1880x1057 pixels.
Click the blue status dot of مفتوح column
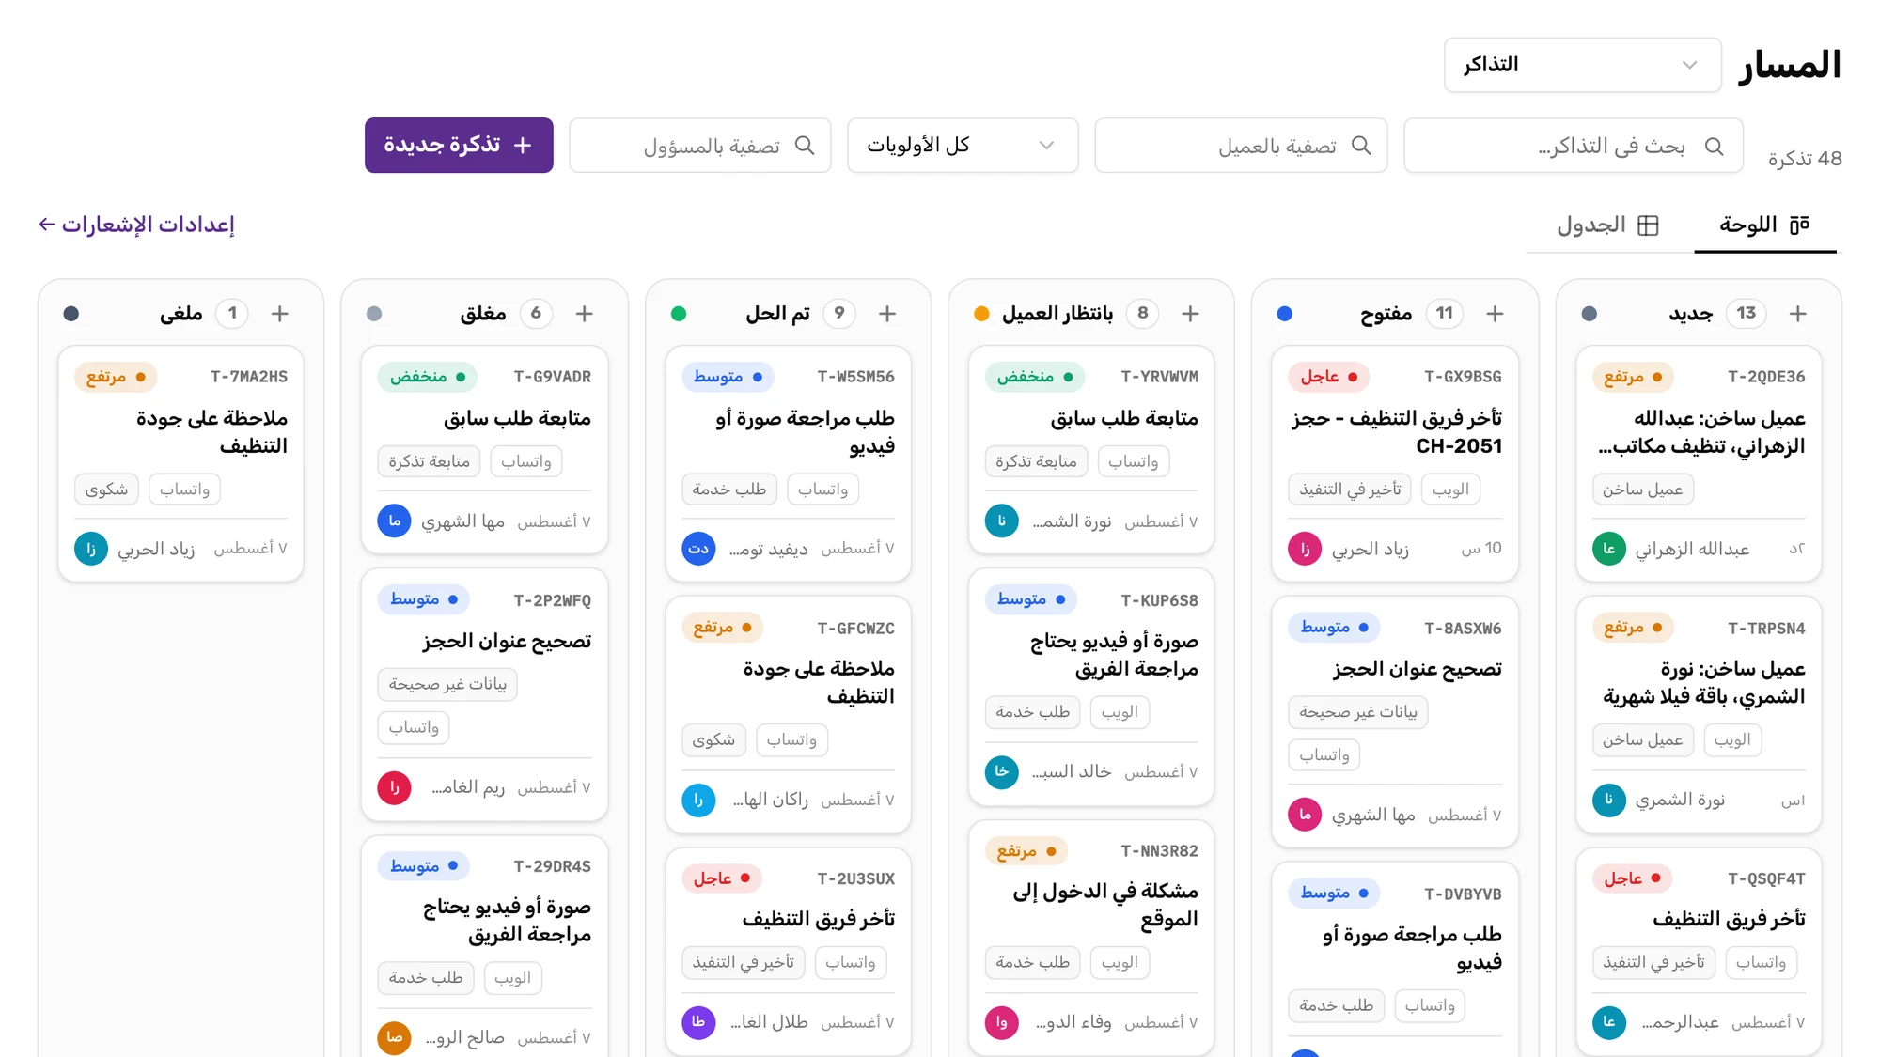coord(1285,314)
